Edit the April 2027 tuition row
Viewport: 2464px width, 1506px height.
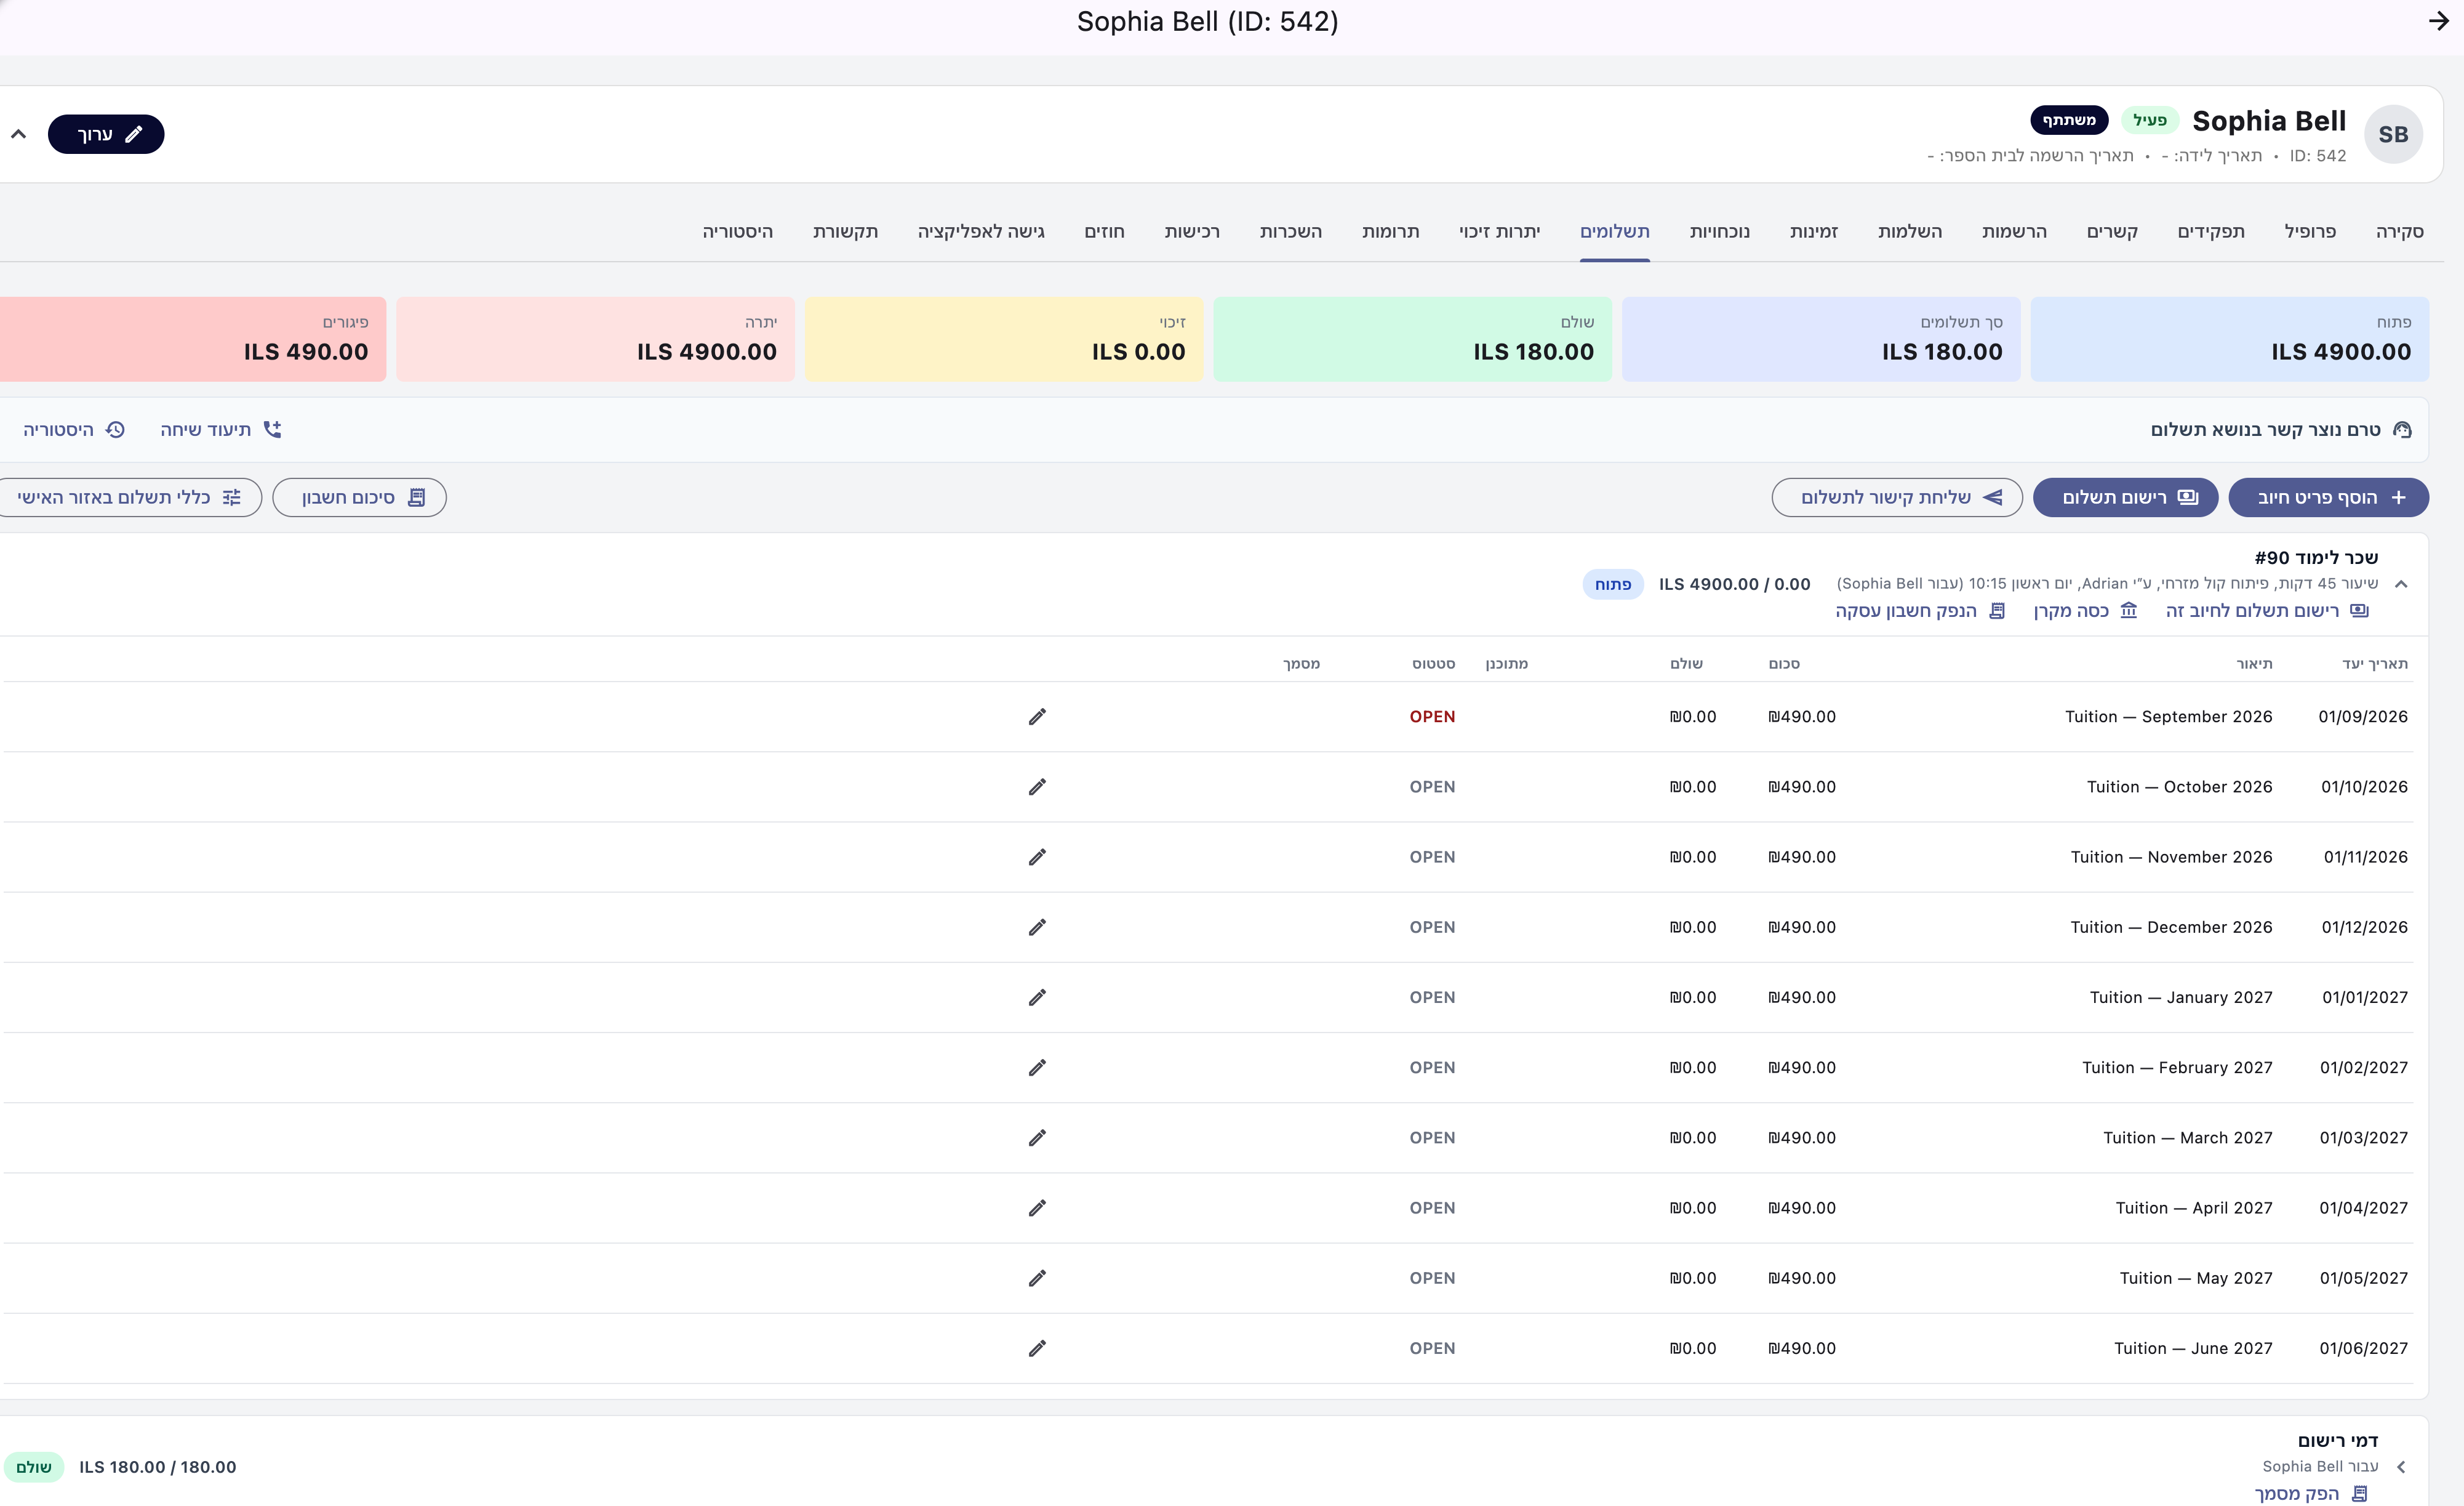[x=1037, y=1208]
